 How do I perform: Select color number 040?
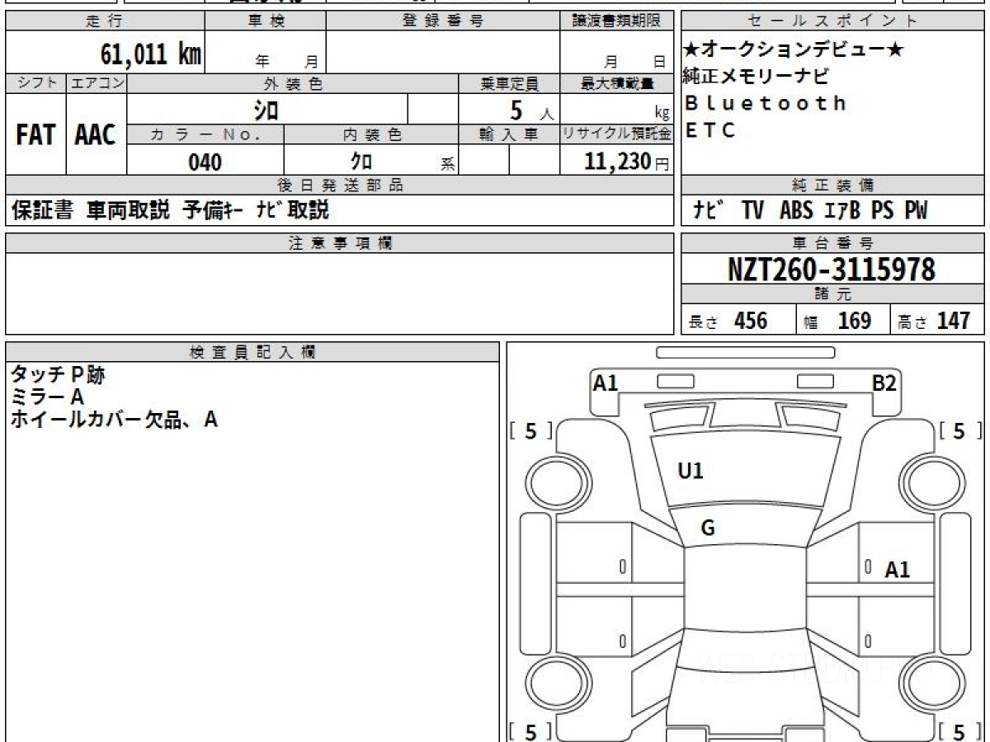tap(205, 162)
